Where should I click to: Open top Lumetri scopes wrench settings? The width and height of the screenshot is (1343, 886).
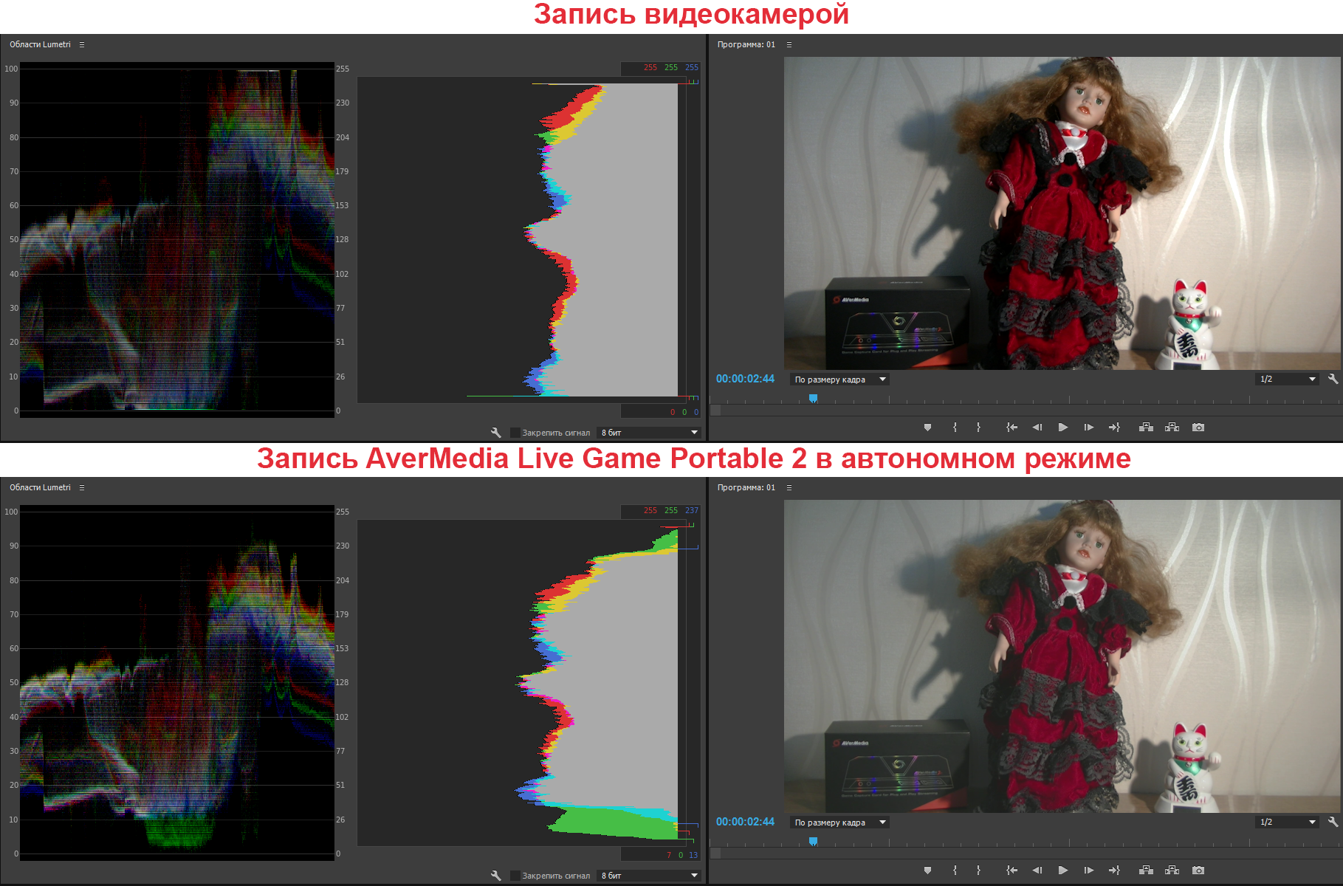pos(496,433)
